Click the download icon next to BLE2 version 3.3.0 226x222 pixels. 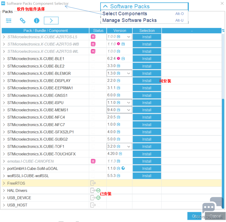click(119, 66)
